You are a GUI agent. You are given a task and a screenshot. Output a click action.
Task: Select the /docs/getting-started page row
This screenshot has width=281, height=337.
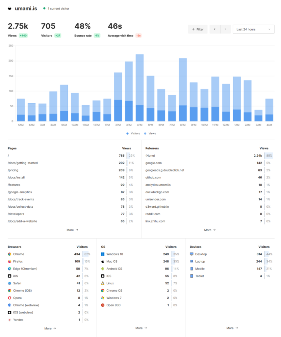(x=71, y=163)
